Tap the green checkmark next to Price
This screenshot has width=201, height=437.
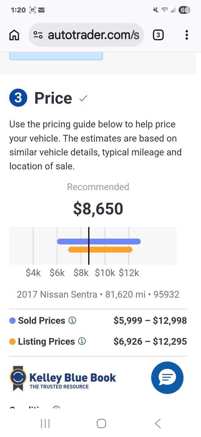click(83, 99)
